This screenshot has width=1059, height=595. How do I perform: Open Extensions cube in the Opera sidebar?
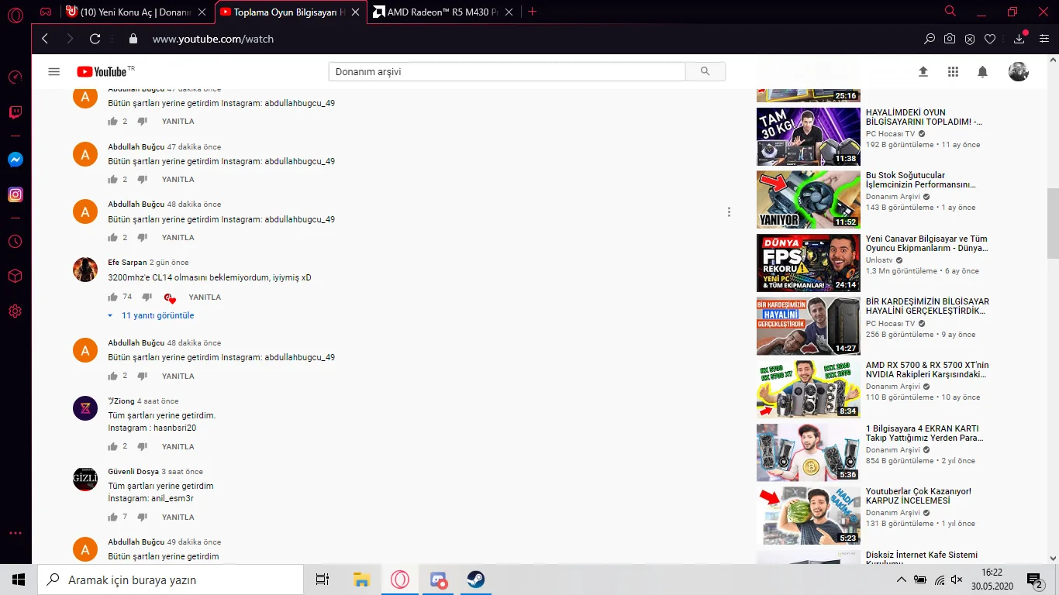(16, 276)
